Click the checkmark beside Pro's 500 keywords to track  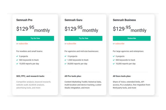point(17,60)
